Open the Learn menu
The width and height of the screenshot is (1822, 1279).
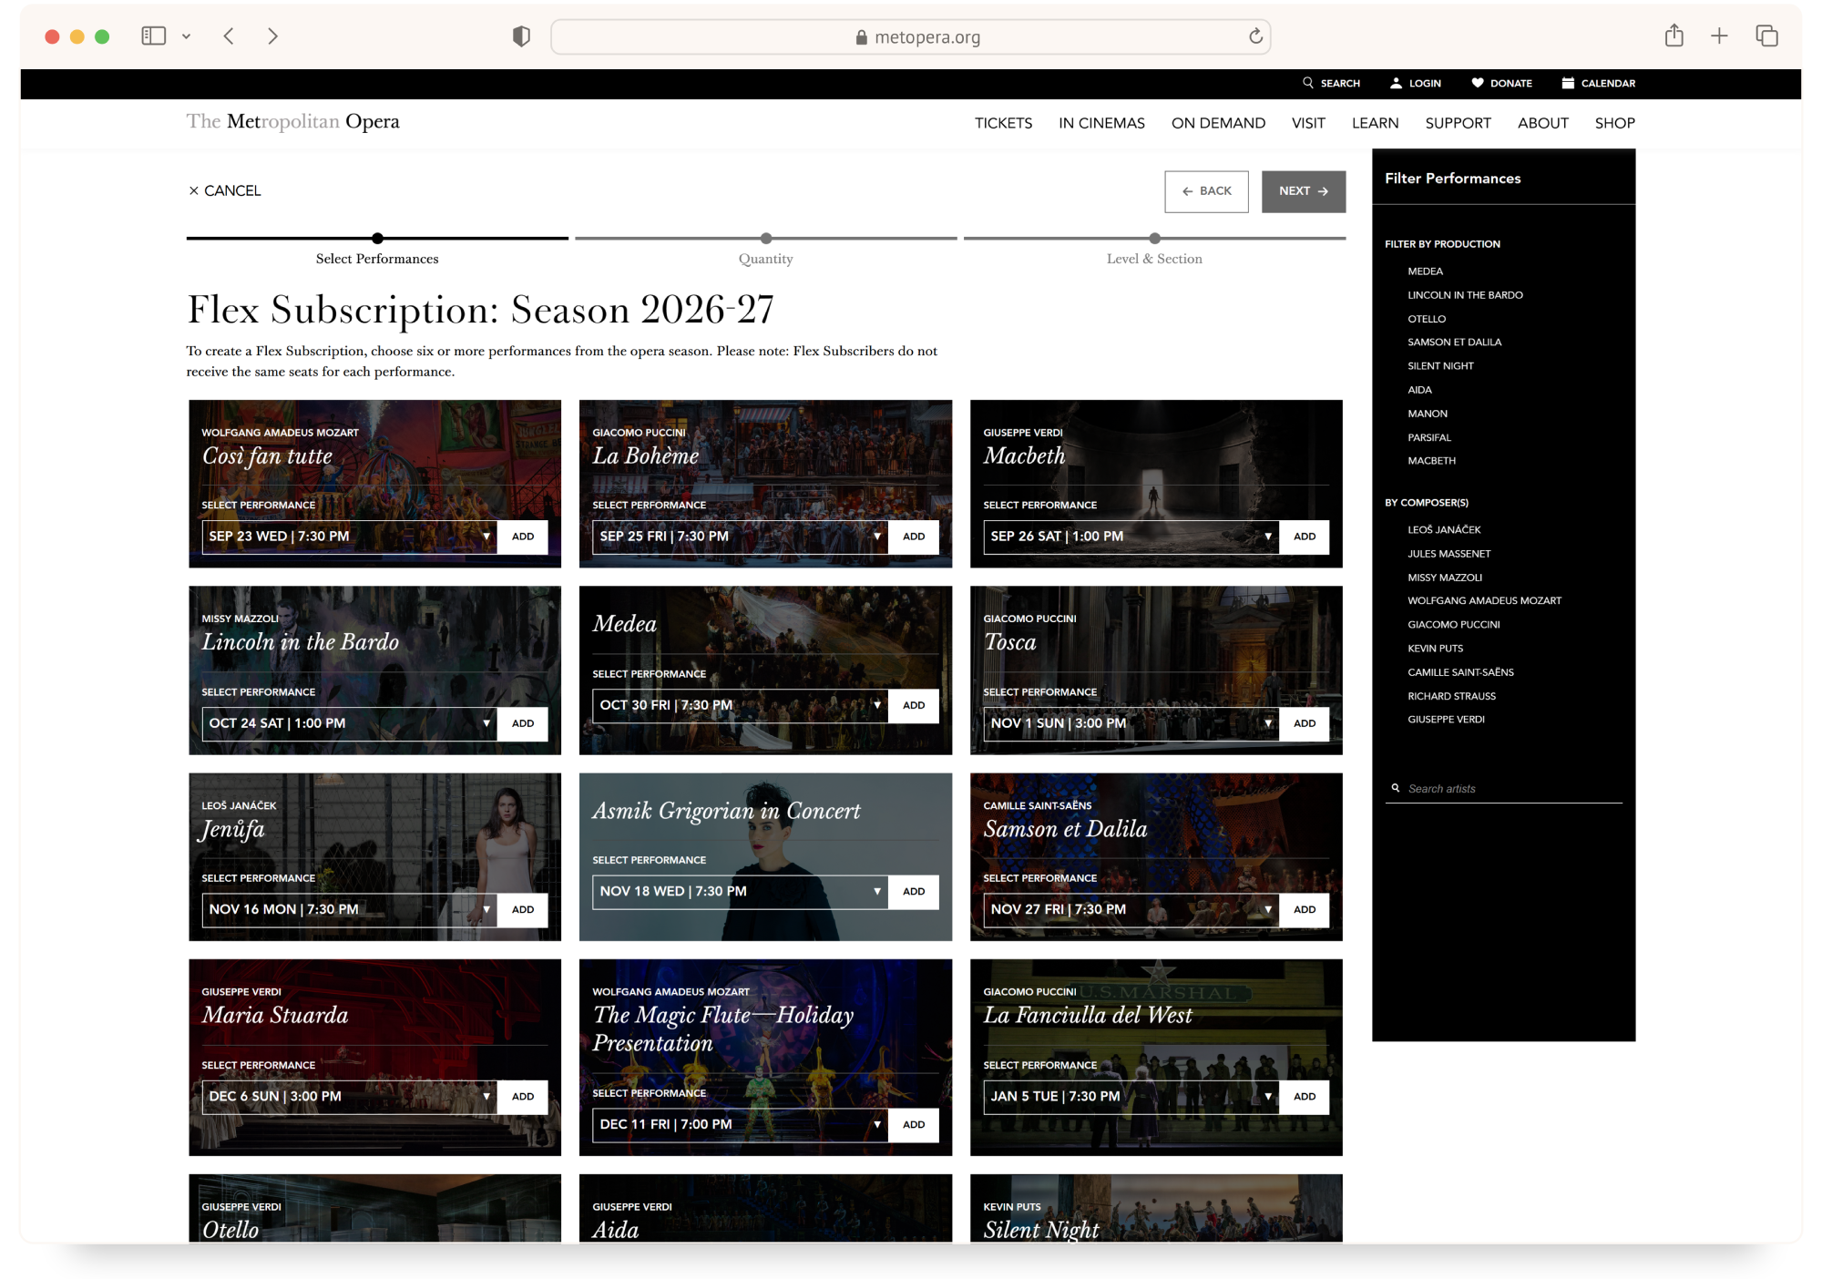1375,123
